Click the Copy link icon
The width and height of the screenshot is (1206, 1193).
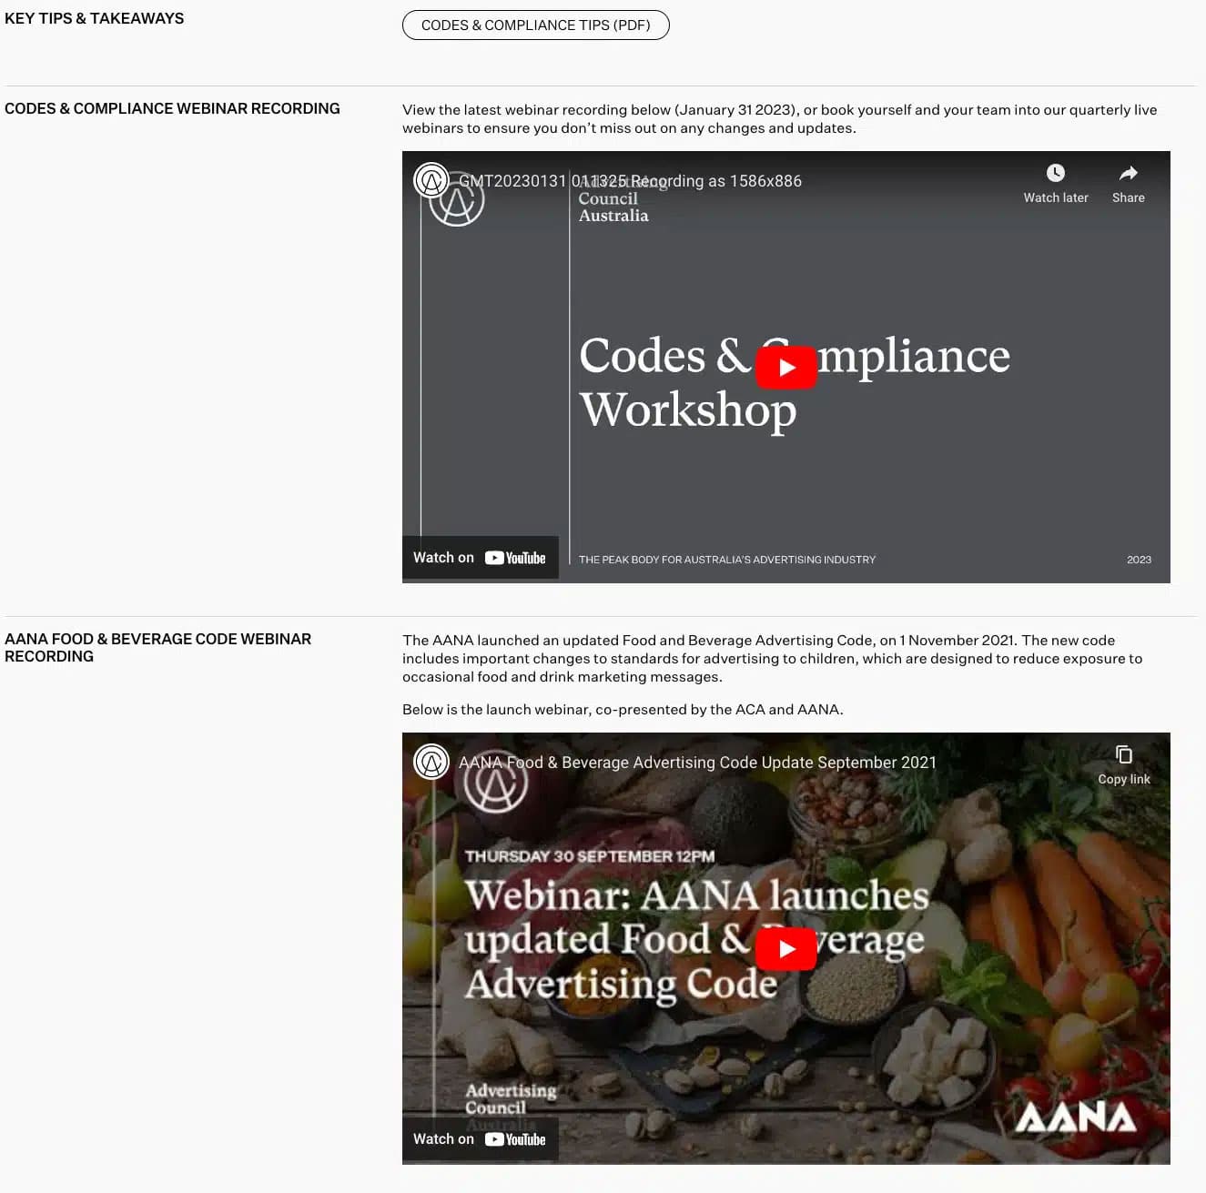click(x=1124, y=754)
